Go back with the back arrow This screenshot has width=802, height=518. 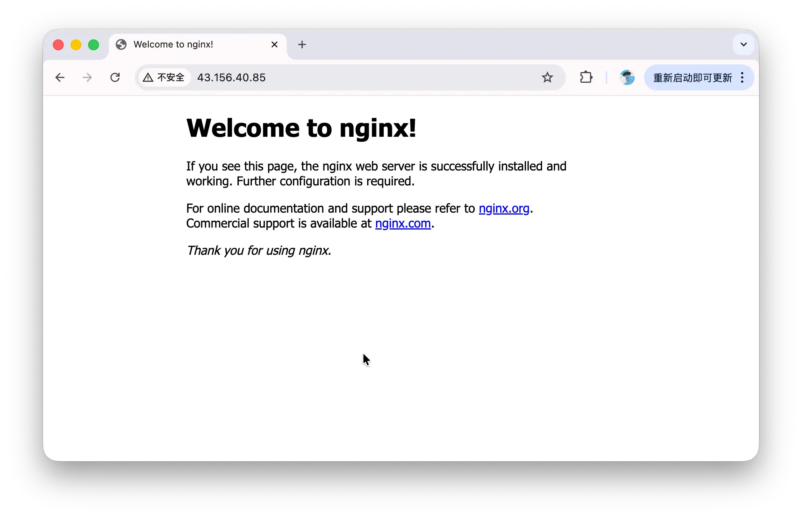pos(60,78)
